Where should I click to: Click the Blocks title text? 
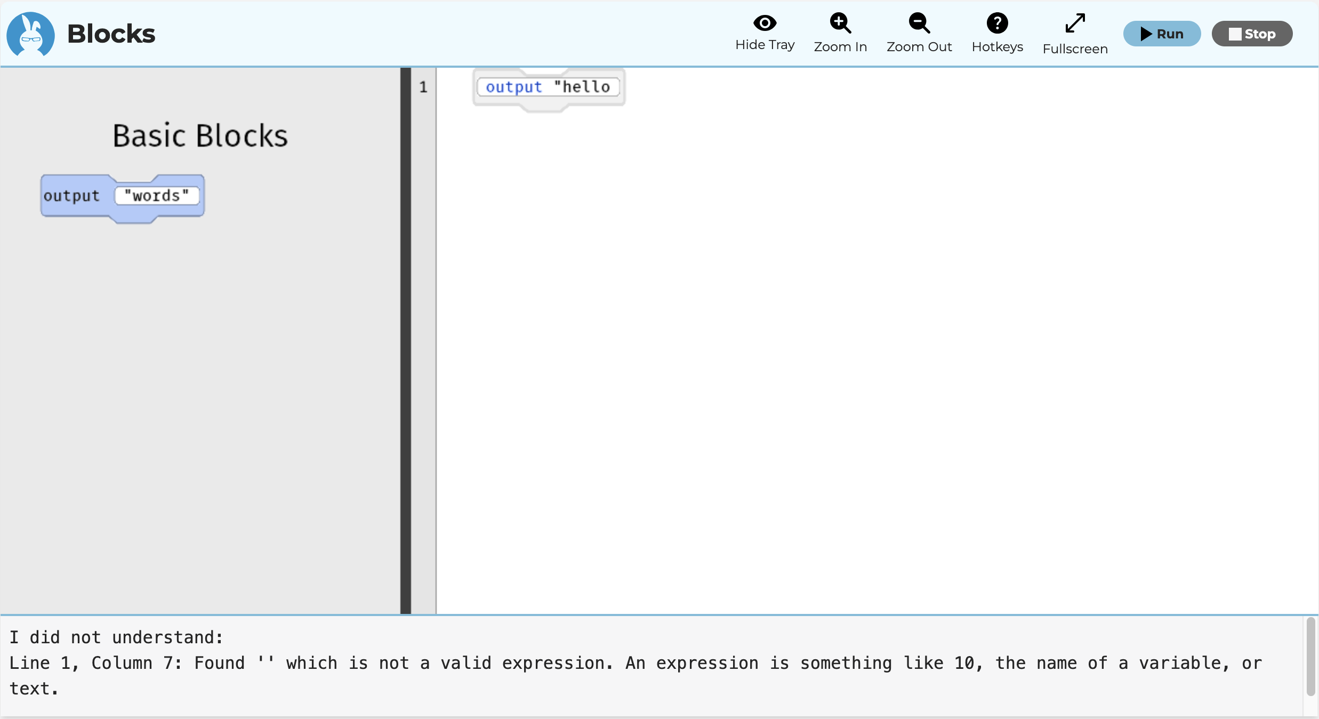[111, 34]
